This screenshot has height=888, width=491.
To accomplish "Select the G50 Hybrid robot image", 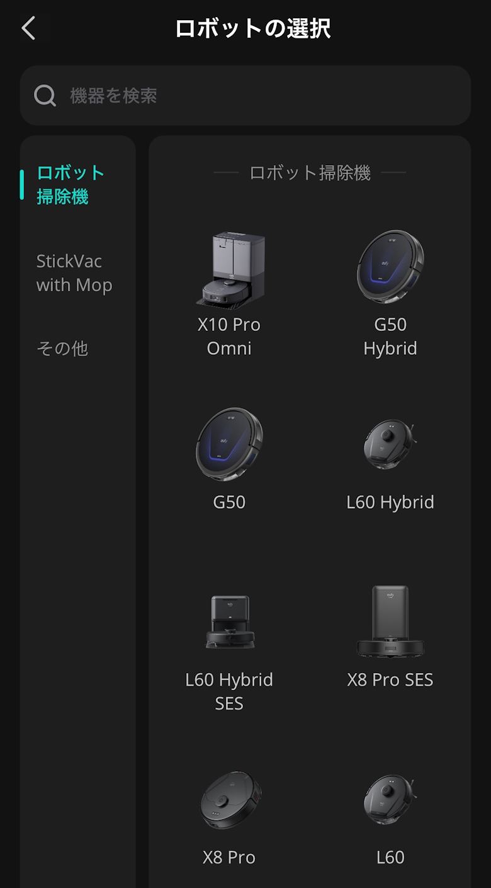I will (390, 266).
